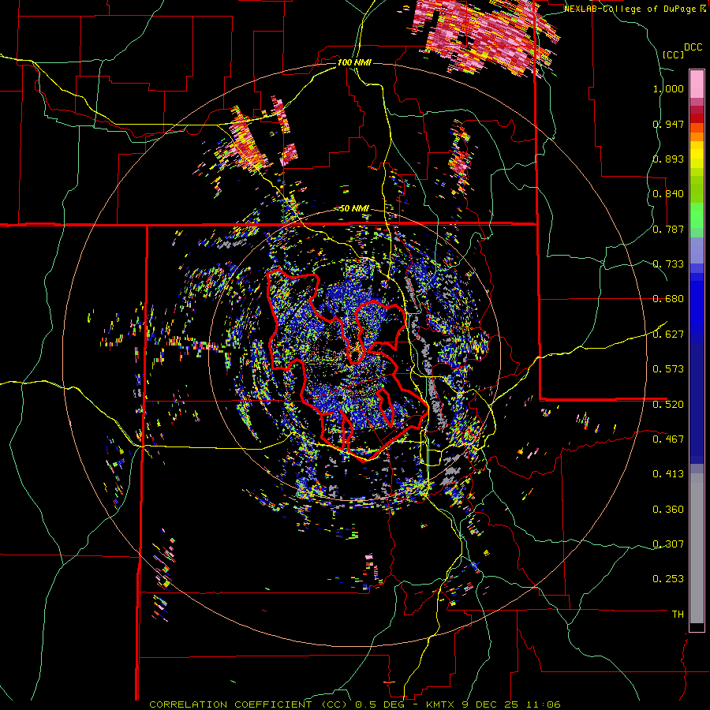
Task: Click the NEXLAB-College of DuPage watermark text
Action: click(635, 9)
